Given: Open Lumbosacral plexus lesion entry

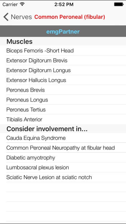Looking at the screenshot, I should pyautogui.click(x=63, y=168).
